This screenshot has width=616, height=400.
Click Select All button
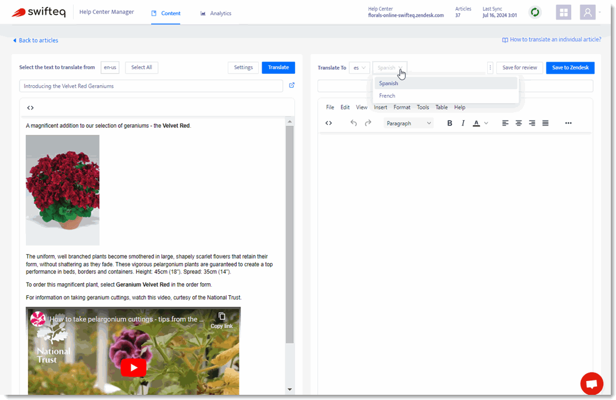point(141,67)
